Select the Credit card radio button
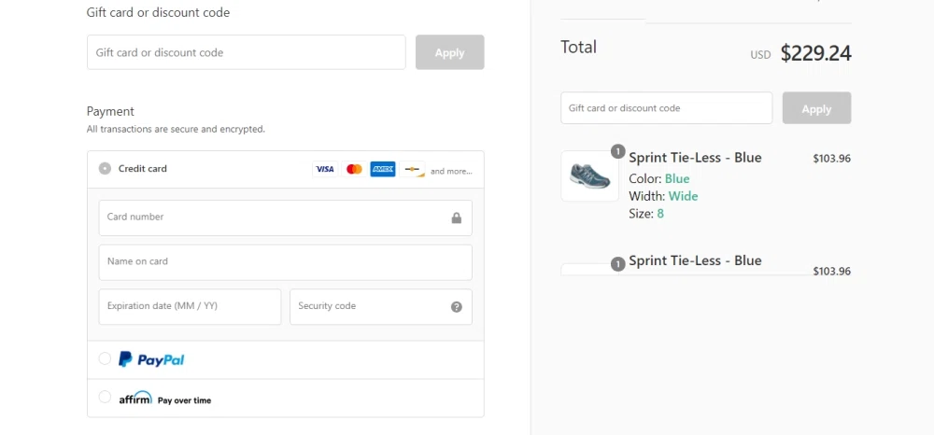The image size is (934, 435). (105, 168)
